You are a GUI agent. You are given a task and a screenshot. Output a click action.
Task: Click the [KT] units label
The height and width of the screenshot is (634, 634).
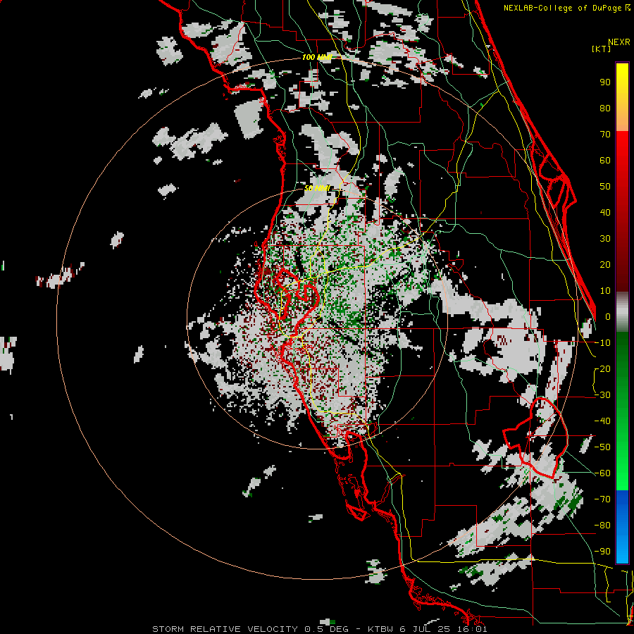point(601,49)
